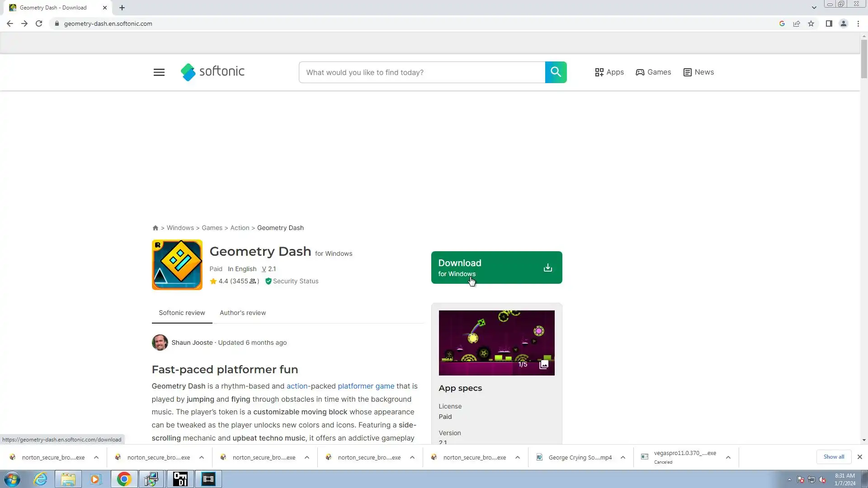Expand options for George Crying mp4

pyautogui.click(x=623, y=457)
